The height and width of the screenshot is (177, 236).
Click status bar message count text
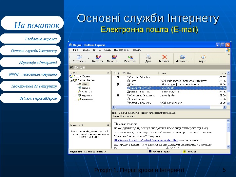pyautogui.click(x=87, y=151)
